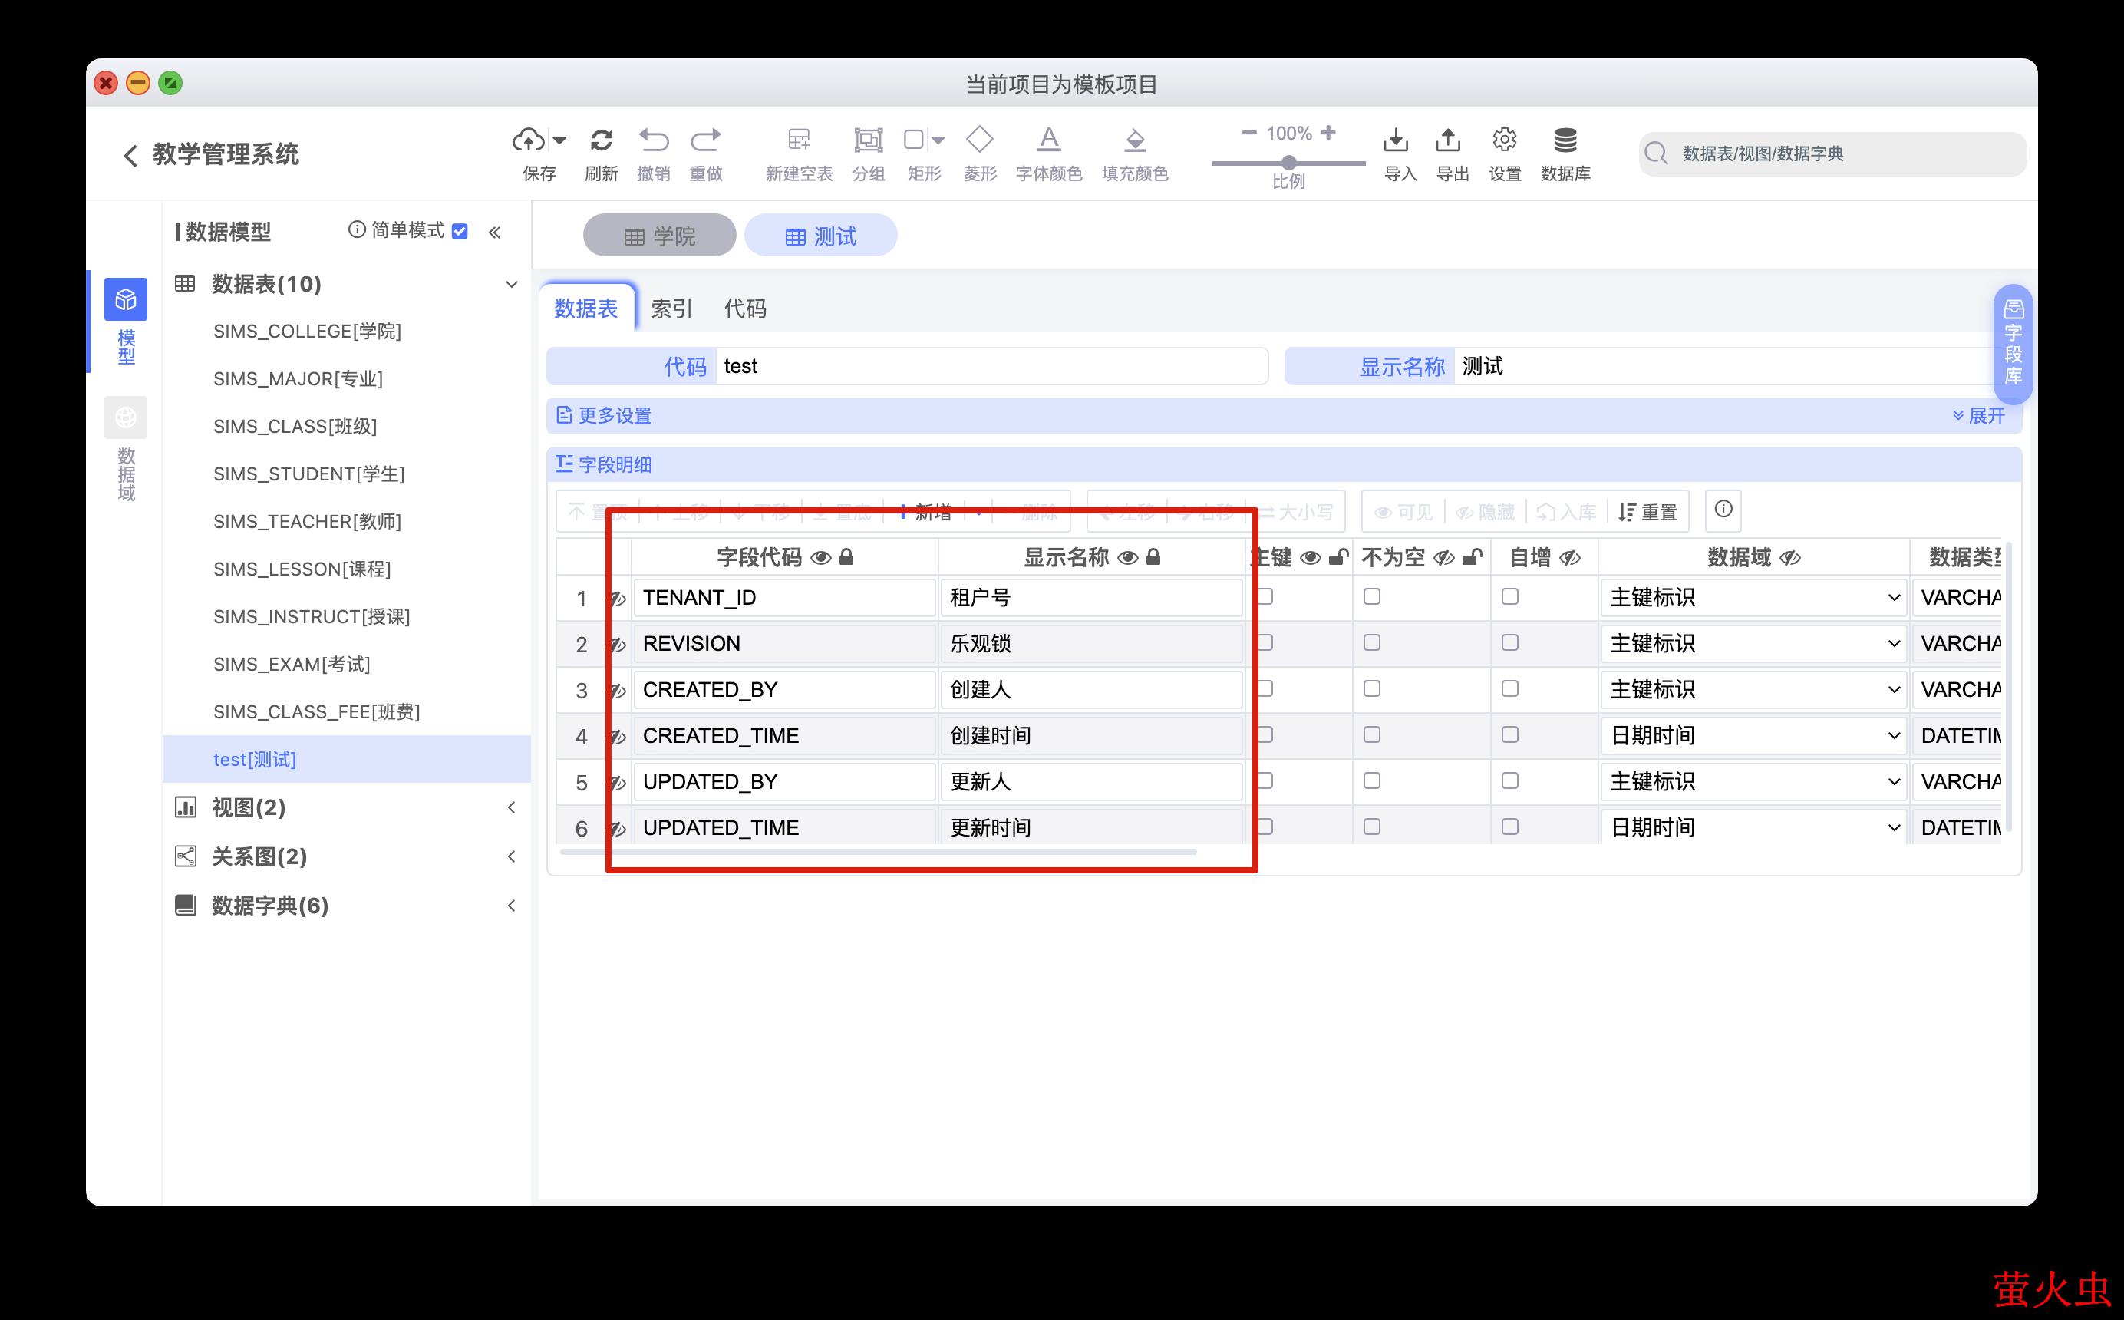2124x1320 pixels.
Task: Click the info icon beside reset button
Action: (x=1723, y=509)
